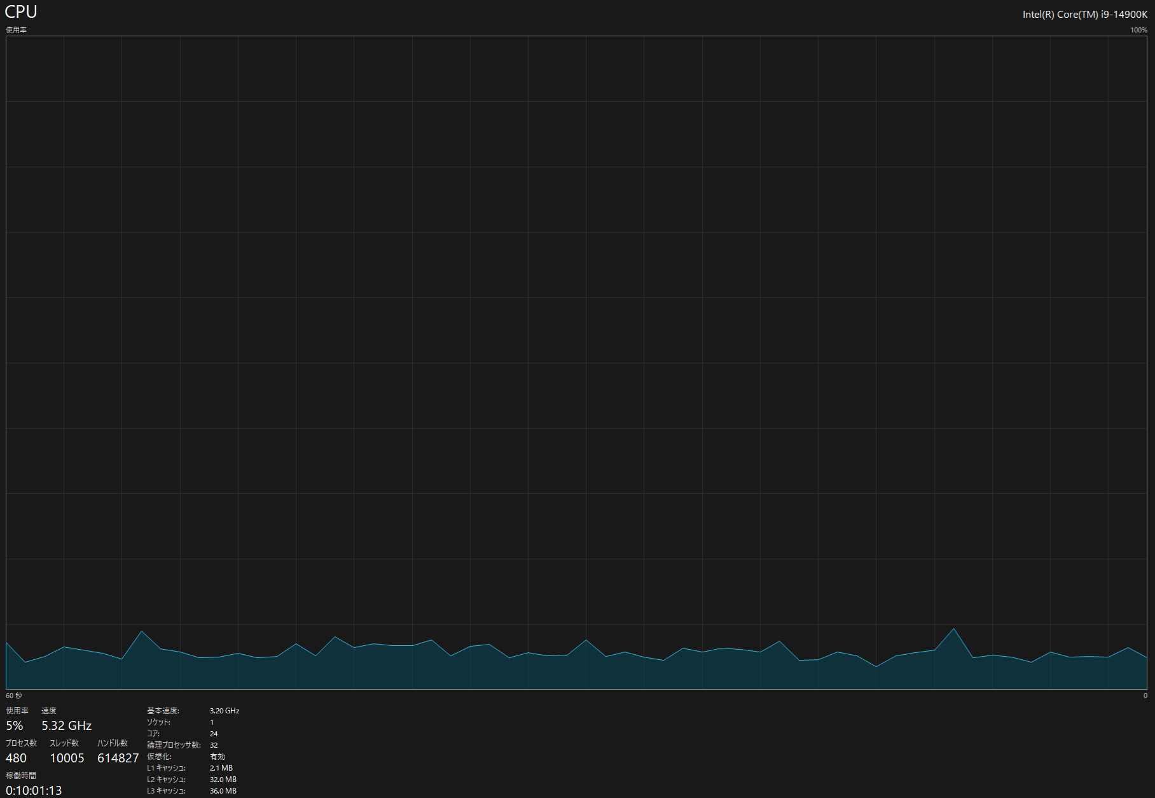Click the 論理プロセッサ数 value 32

pos(214,745)
